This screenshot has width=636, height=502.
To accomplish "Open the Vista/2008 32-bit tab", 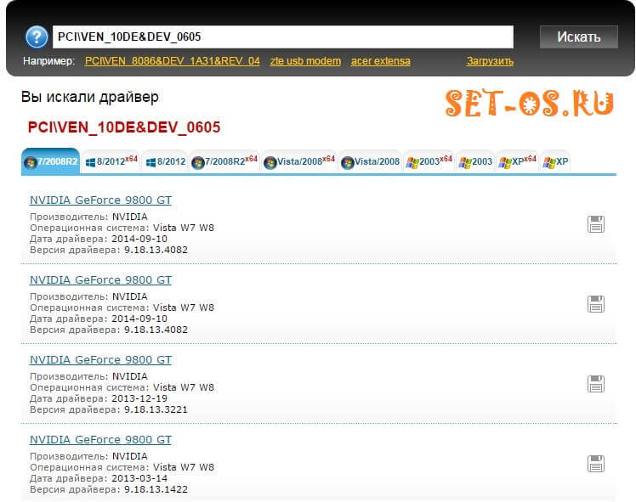I will [371, 161].
